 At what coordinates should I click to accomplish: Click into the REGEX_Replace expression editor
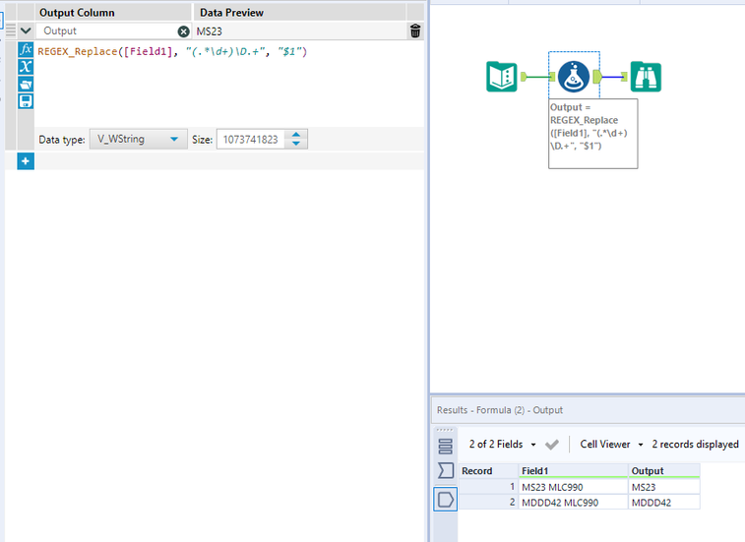point(228,84)
